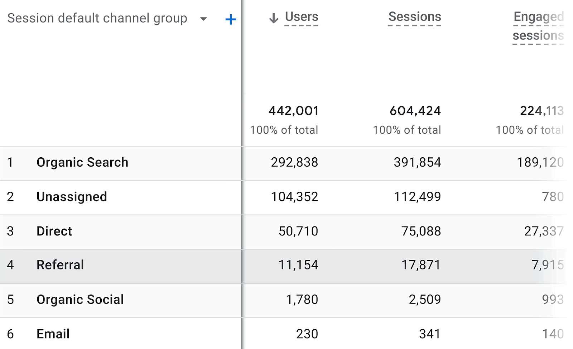The height and width of the screenshot is (349, 573).
Task: Click the Organic Search users value 292,838
Action: (x=294, y=163)
